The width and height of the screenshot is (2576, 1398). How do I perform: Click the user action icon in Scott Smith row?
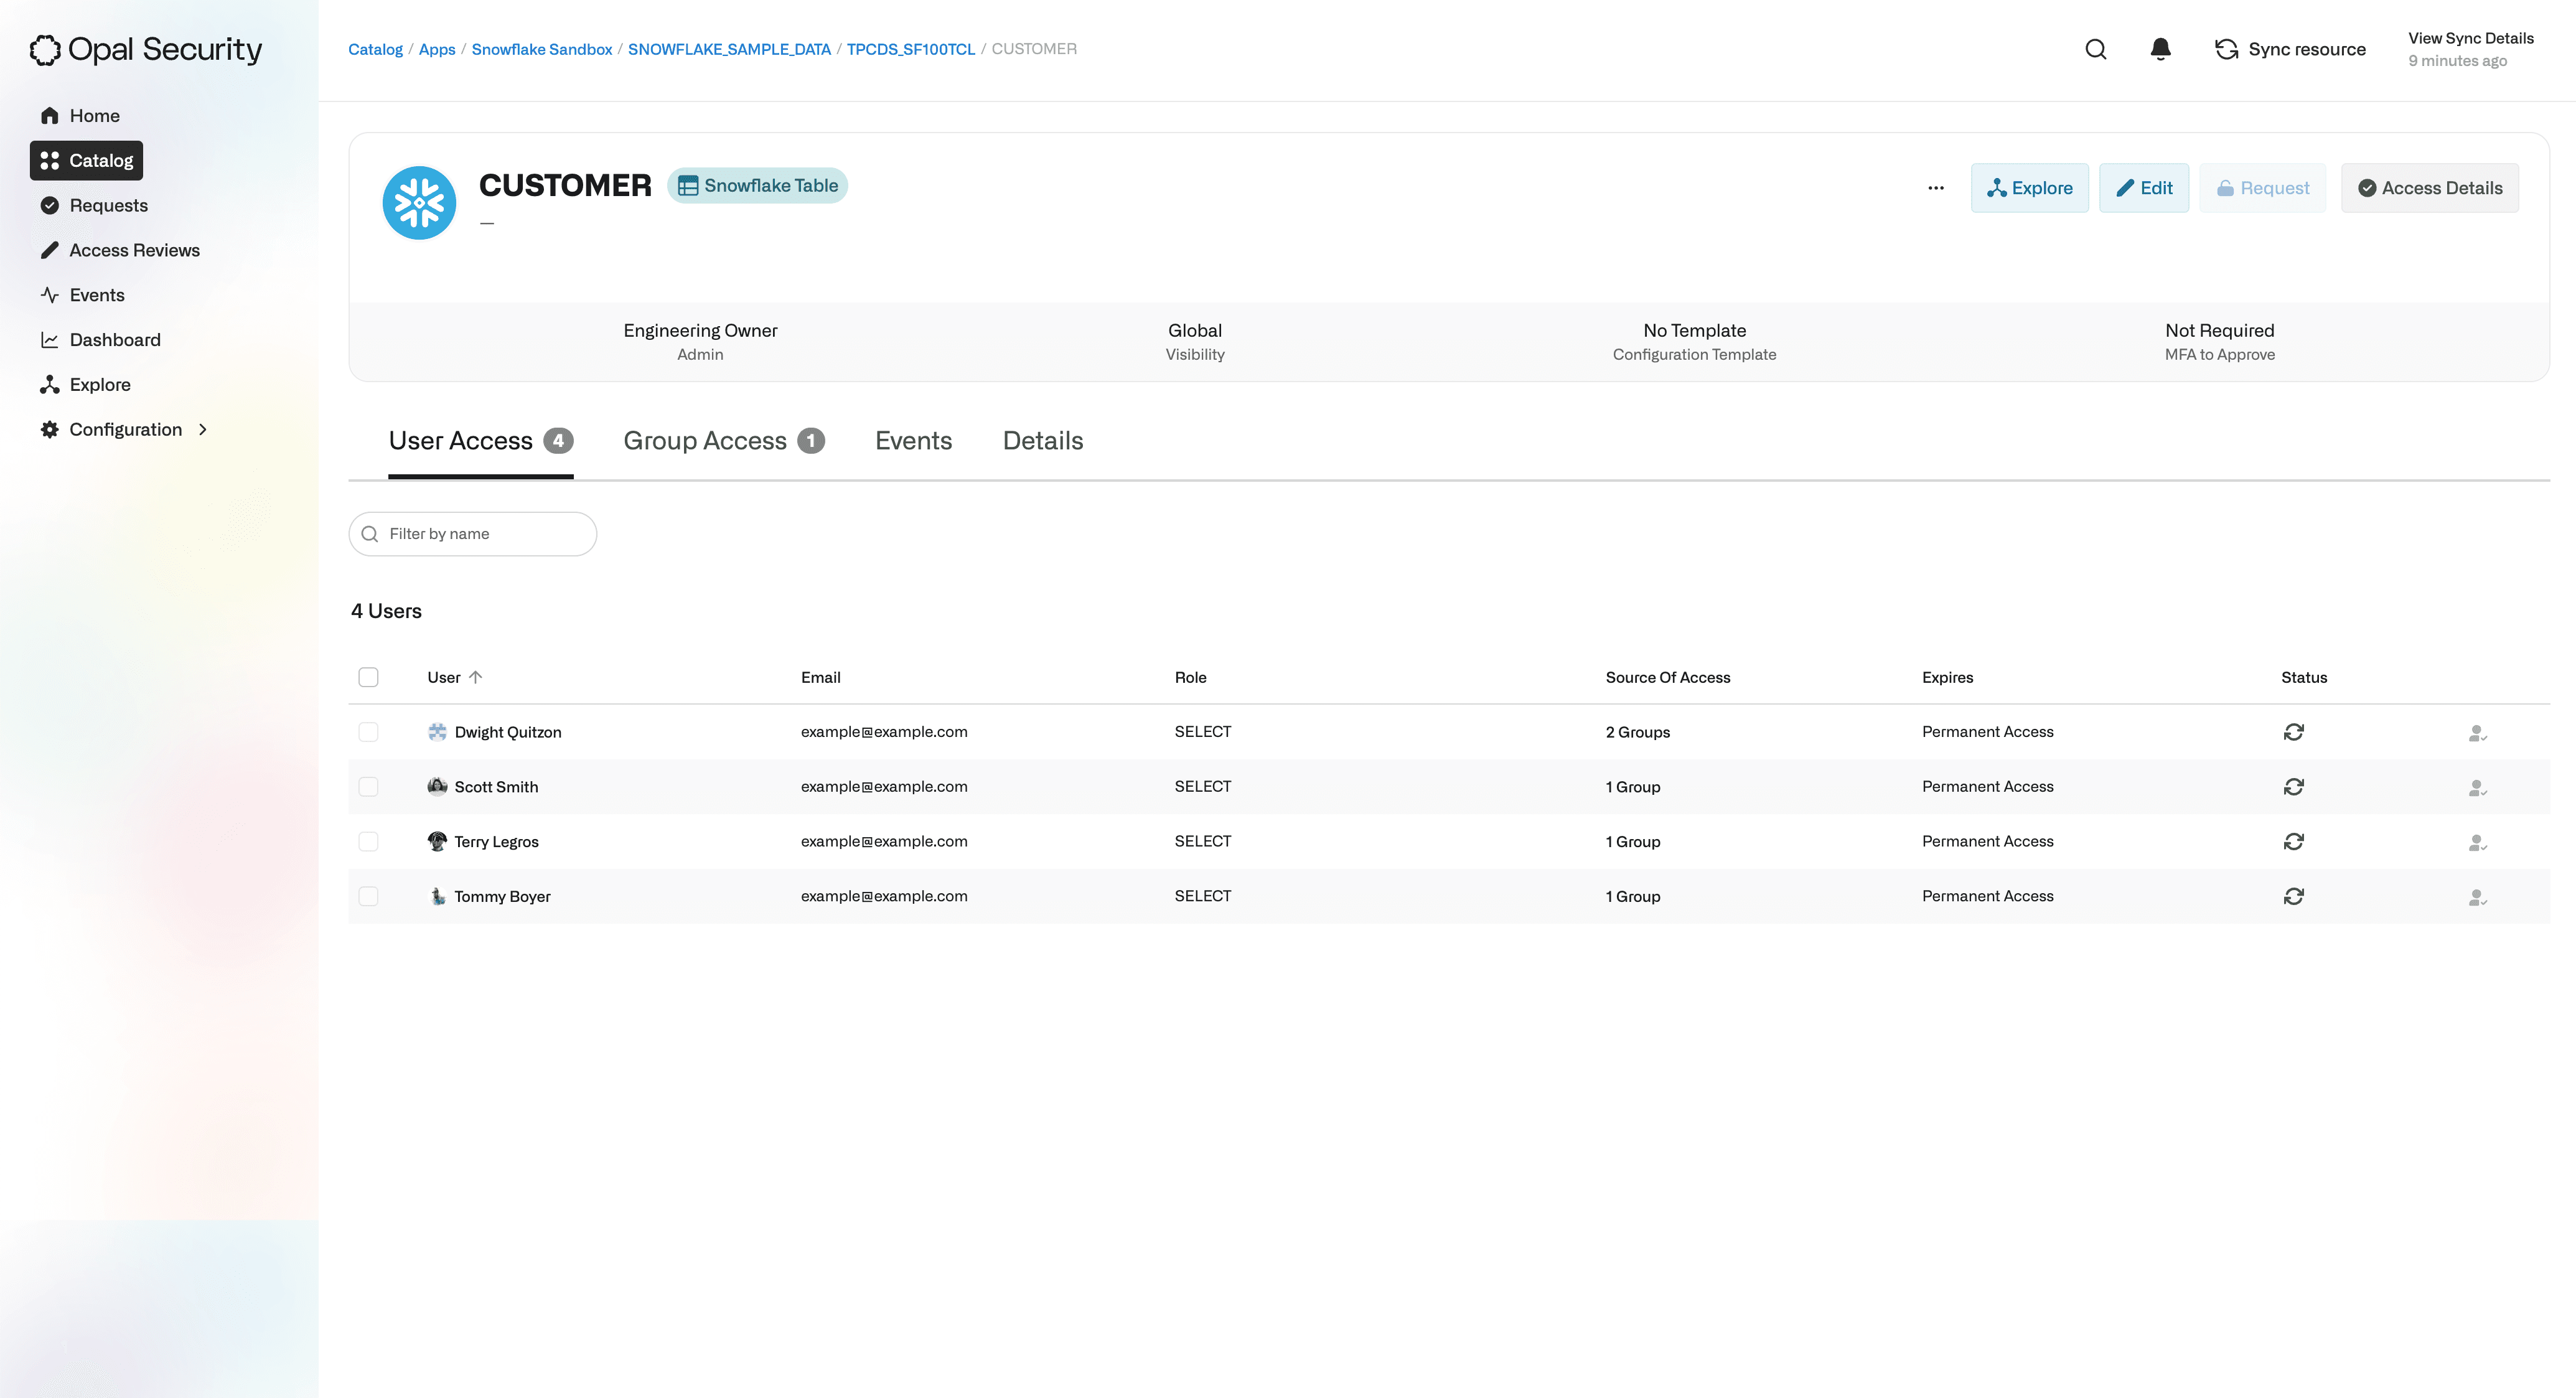(x=2477, y=788)
